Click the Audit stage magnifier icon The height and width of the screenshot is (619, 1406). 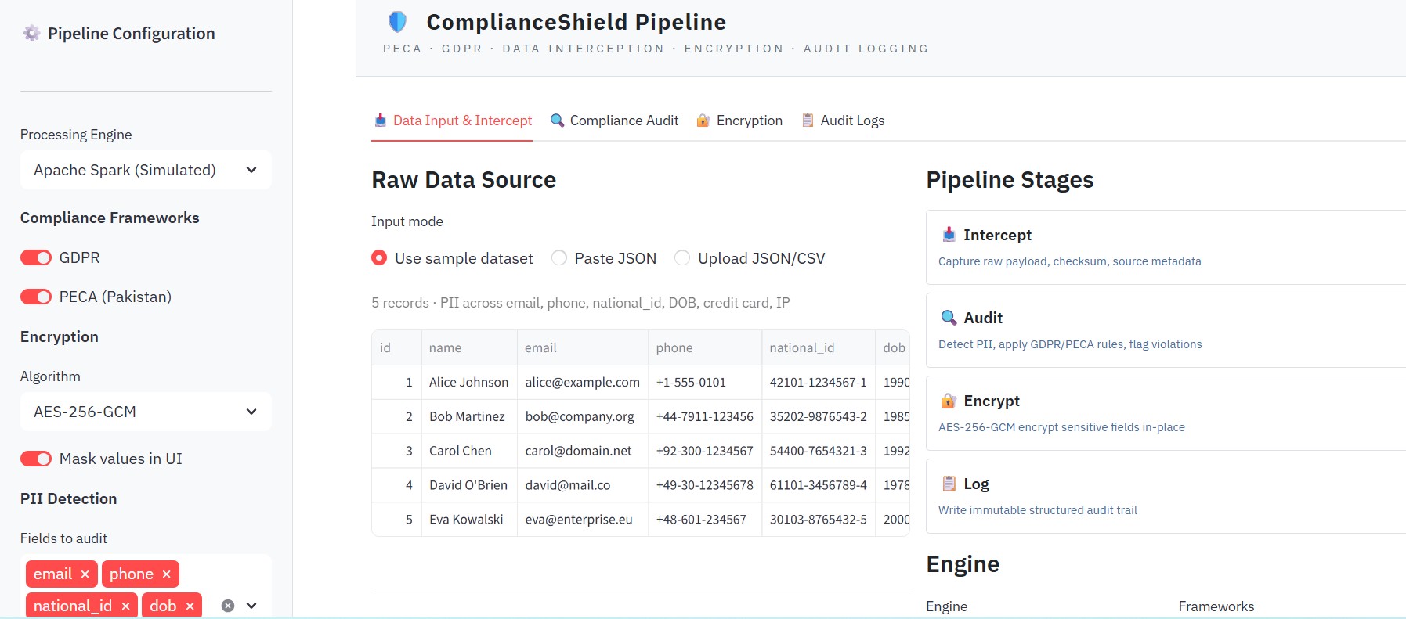[x=949, y=317]
